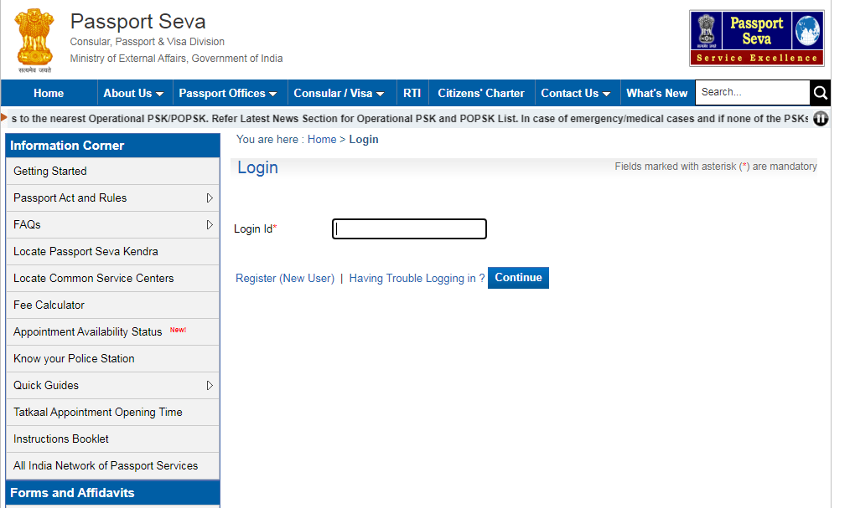Expand the FAQs sidebar entry
The height and width of the screenshot is (508, 855).
(x=26, y=224)
